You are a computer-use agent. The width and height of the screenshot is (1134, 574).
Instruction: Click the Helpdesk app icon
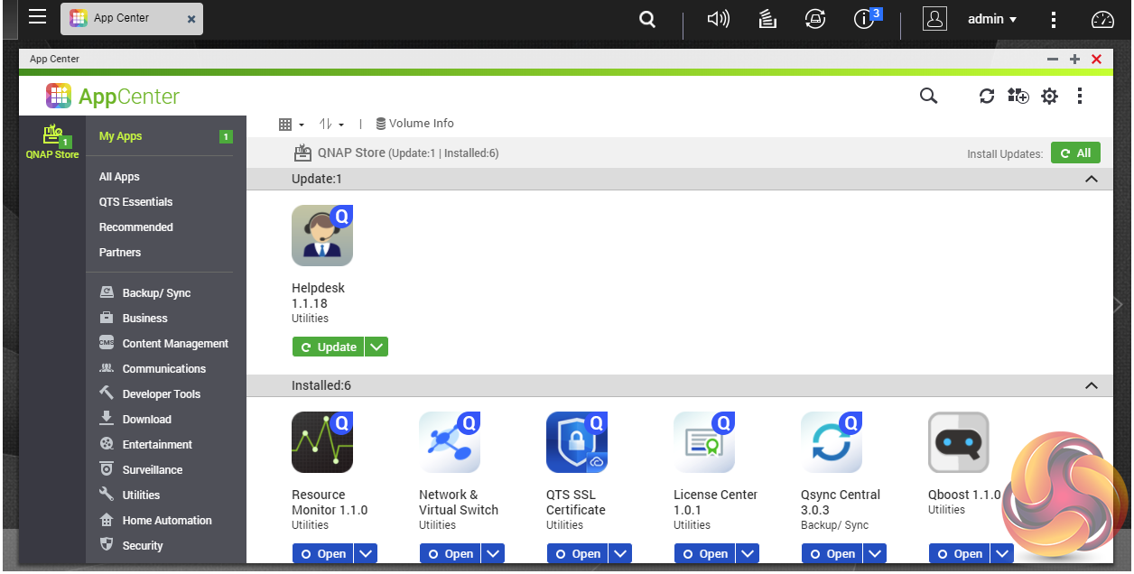pos(322,236)
